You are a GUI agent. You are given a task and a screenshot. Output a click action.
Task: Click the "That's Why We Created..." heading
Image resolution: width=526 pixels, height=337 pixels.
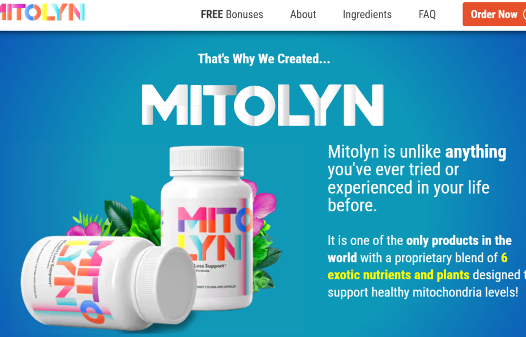tap(264, 59)
